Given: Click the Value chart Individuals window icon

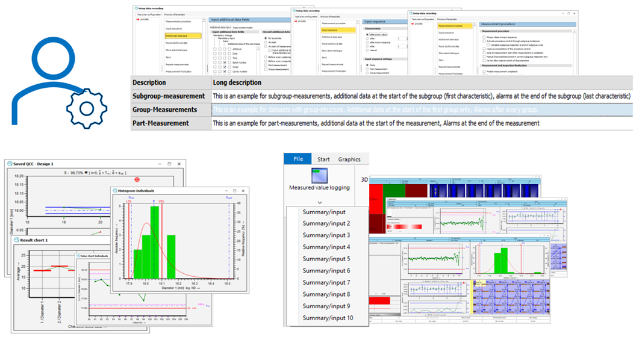Looking at the screenshot, I should 78,256.
